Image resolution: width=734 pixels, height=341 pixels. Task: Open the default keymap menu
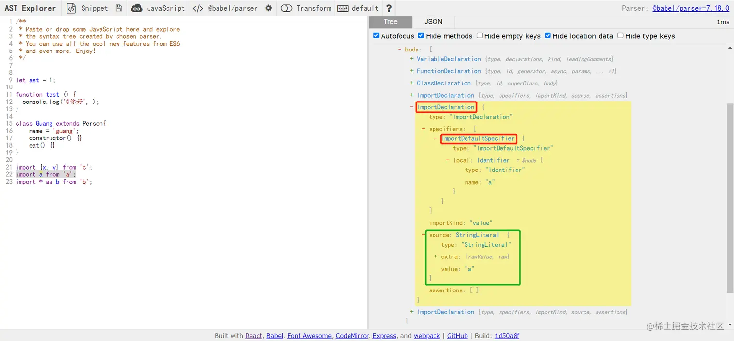(365, 8)
